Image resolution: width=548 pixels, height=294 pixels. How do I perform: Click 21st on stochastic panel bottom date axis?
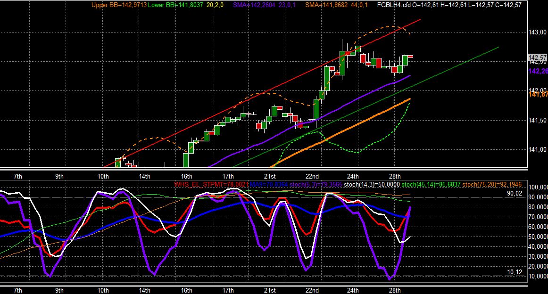tap(269, 290)
